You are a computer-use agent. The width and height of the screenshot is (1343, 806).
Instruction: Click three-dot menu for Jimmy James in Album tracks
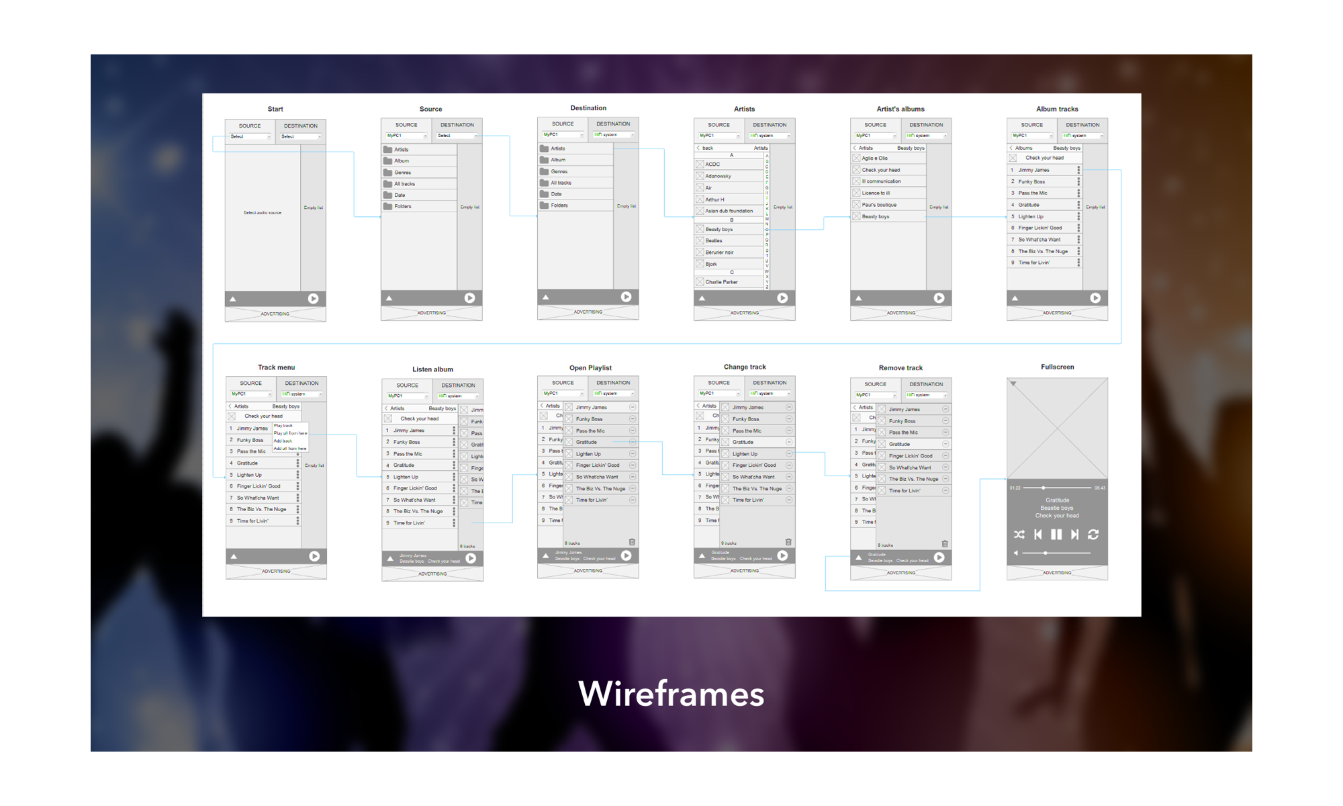[x=1079, y=170]
